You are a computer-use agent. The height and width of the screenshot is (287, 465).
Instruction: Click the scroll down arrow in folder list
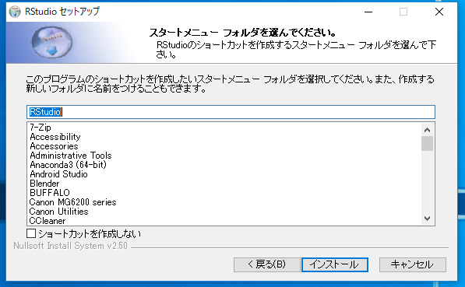(x=427, y=219)
